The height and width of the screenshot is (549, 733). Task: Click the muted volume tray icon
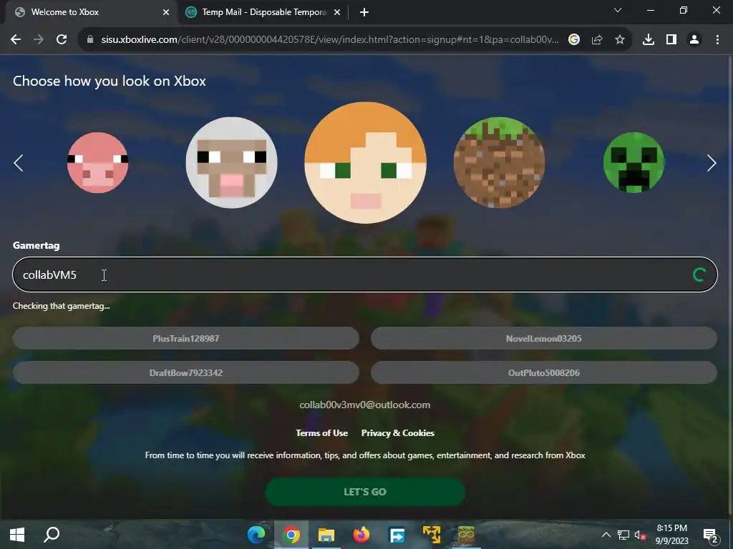(x=641, y=535)
